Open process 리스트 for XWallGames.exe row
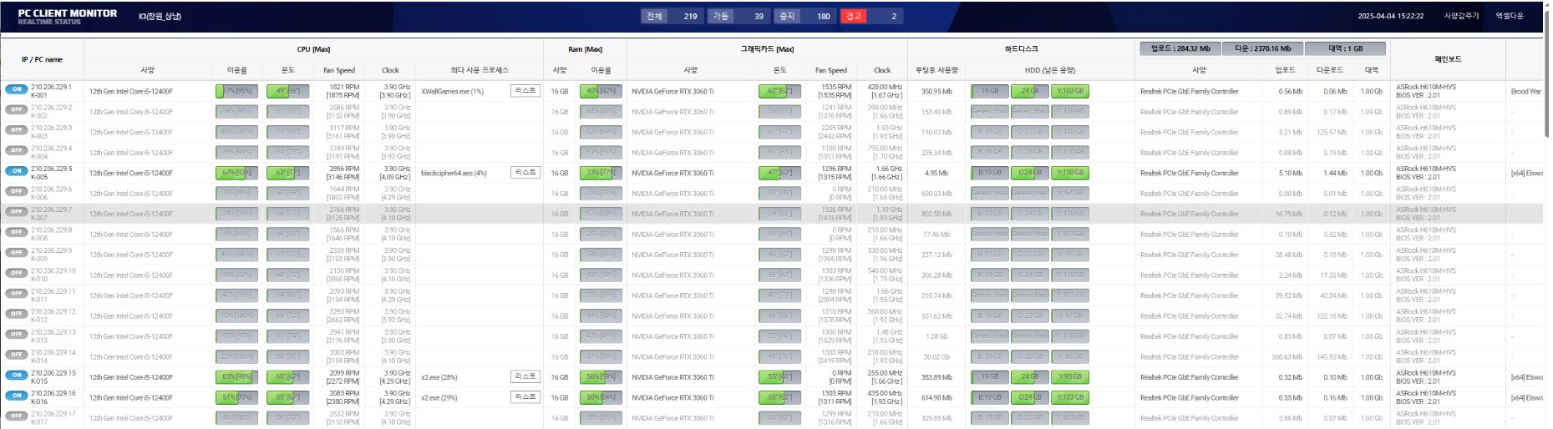Image resolution: width=1553 pixels, height=429 pixels. pos(525,90)
